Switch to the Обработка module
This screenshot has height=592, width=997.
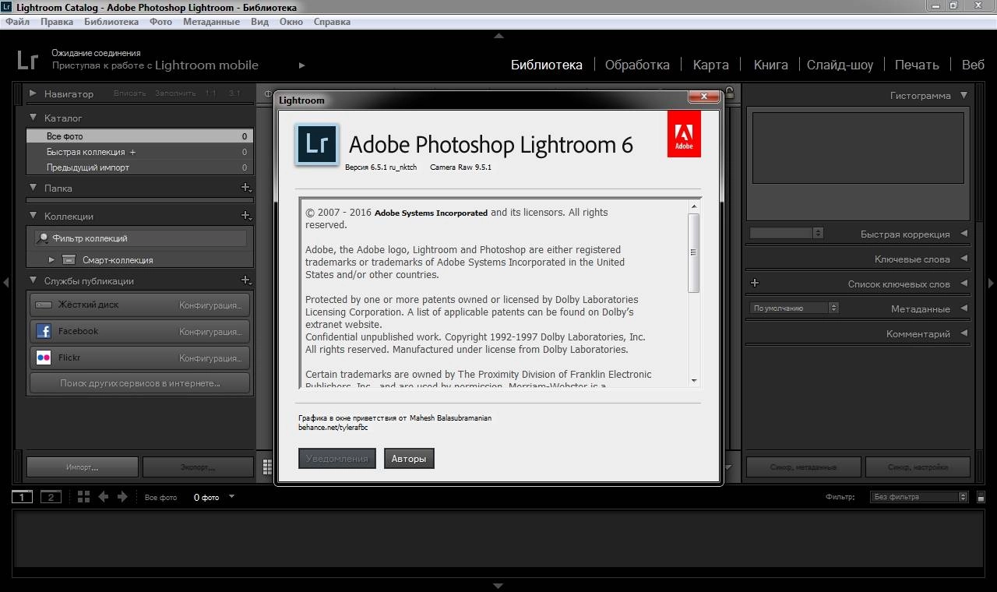(x=637, y=65)
